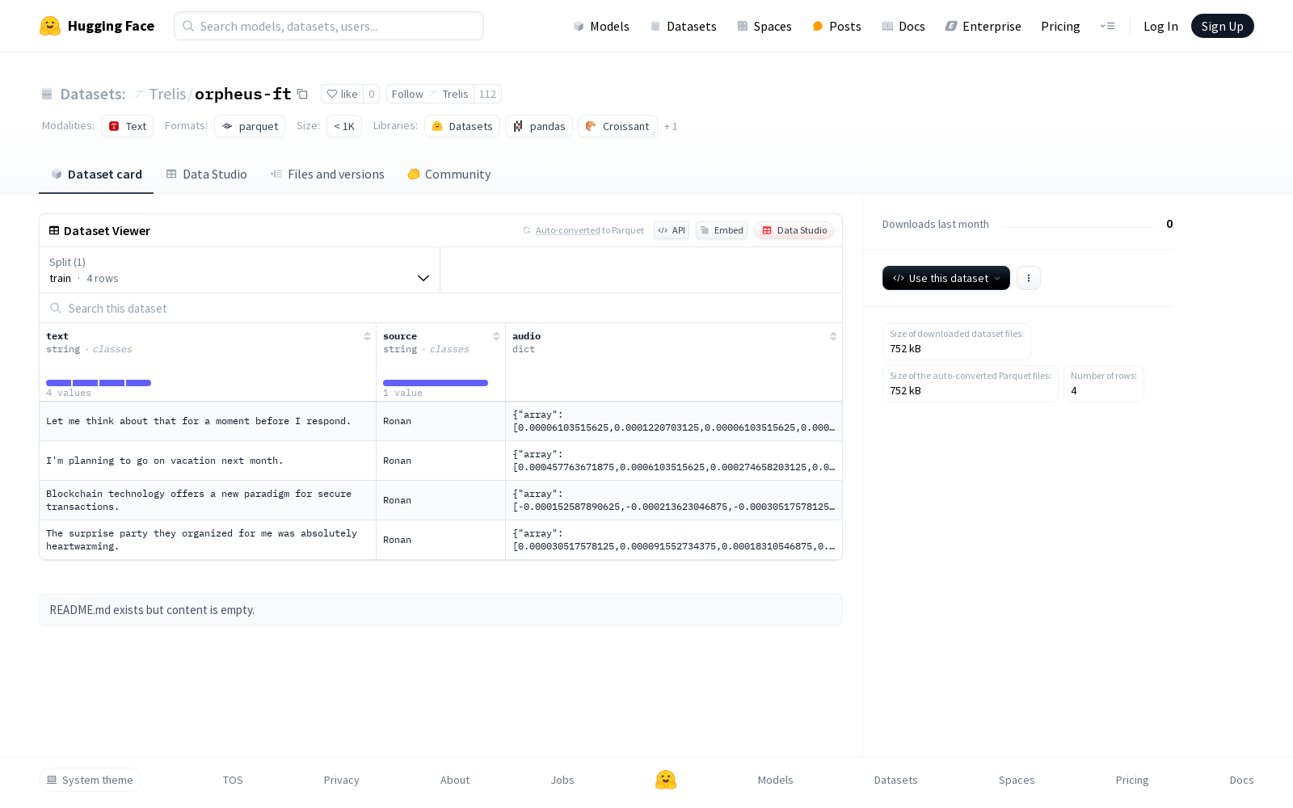This screenshot has width=1293, height=808.
Task: Select the Datasets library tag
Action: click(x=462, y=126)
